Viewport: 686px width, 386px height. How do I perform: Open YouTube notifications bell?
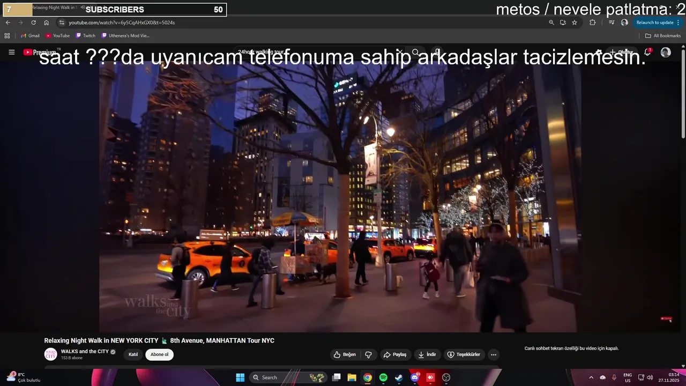pyautogui.click(x=647, y=52)
